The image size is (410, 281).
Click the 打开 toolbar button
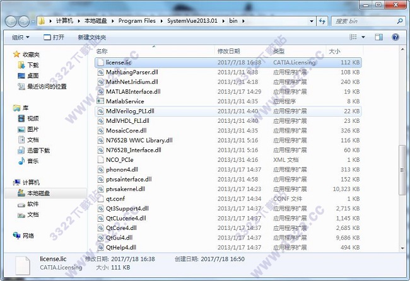tap(54, 37)
